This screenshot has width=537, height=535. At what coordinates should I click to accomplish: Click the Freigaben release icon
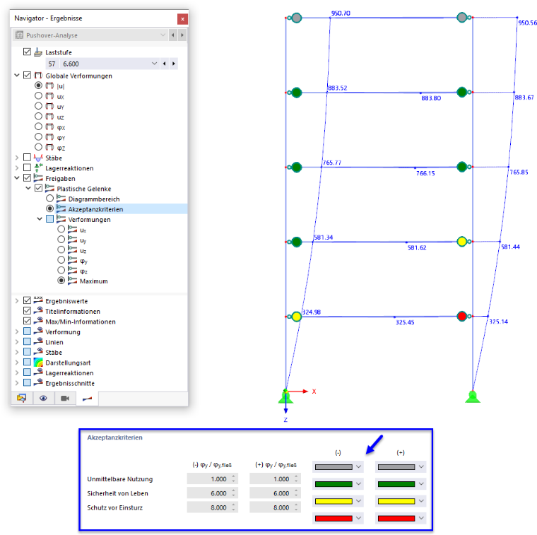[38, 178]
